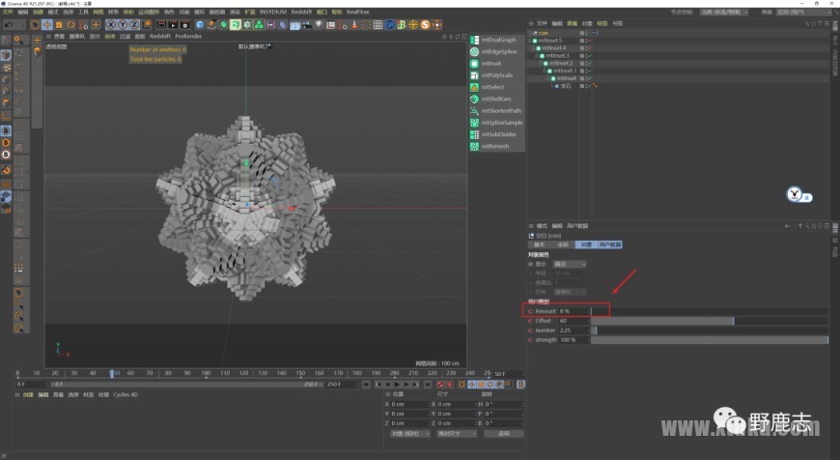The width and height of the screenshot is (840, 460).
Task: Select the Move tool in top toolbar
Action: pos(47,25)
